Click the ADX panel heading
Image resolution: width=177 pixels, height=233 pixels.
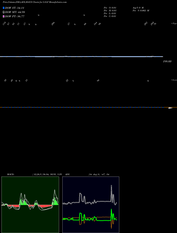(67, 174)
